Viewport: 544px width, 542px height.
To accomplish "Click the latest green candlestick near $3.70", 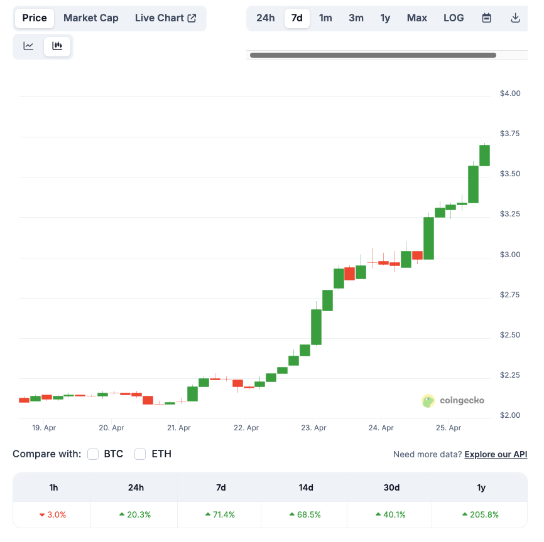I will pos(485,155).
